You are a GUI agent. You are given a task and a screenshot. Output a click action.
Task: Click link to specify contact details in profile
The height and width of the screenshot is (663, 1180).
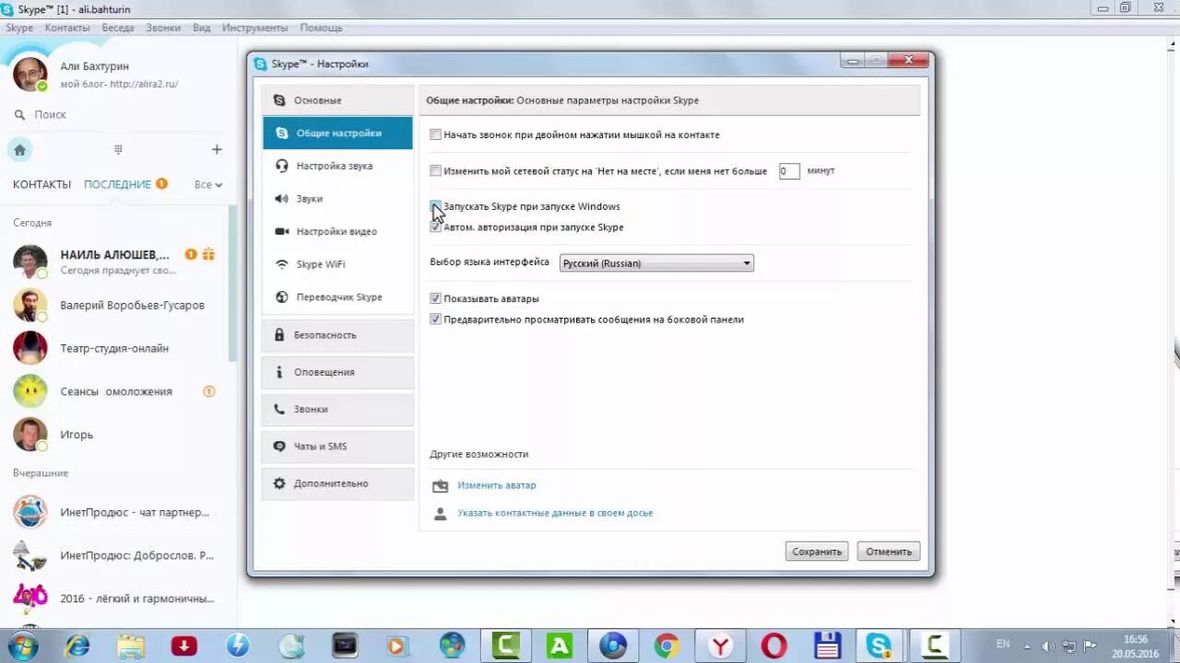pyautogui.click(x=555, y=513)
